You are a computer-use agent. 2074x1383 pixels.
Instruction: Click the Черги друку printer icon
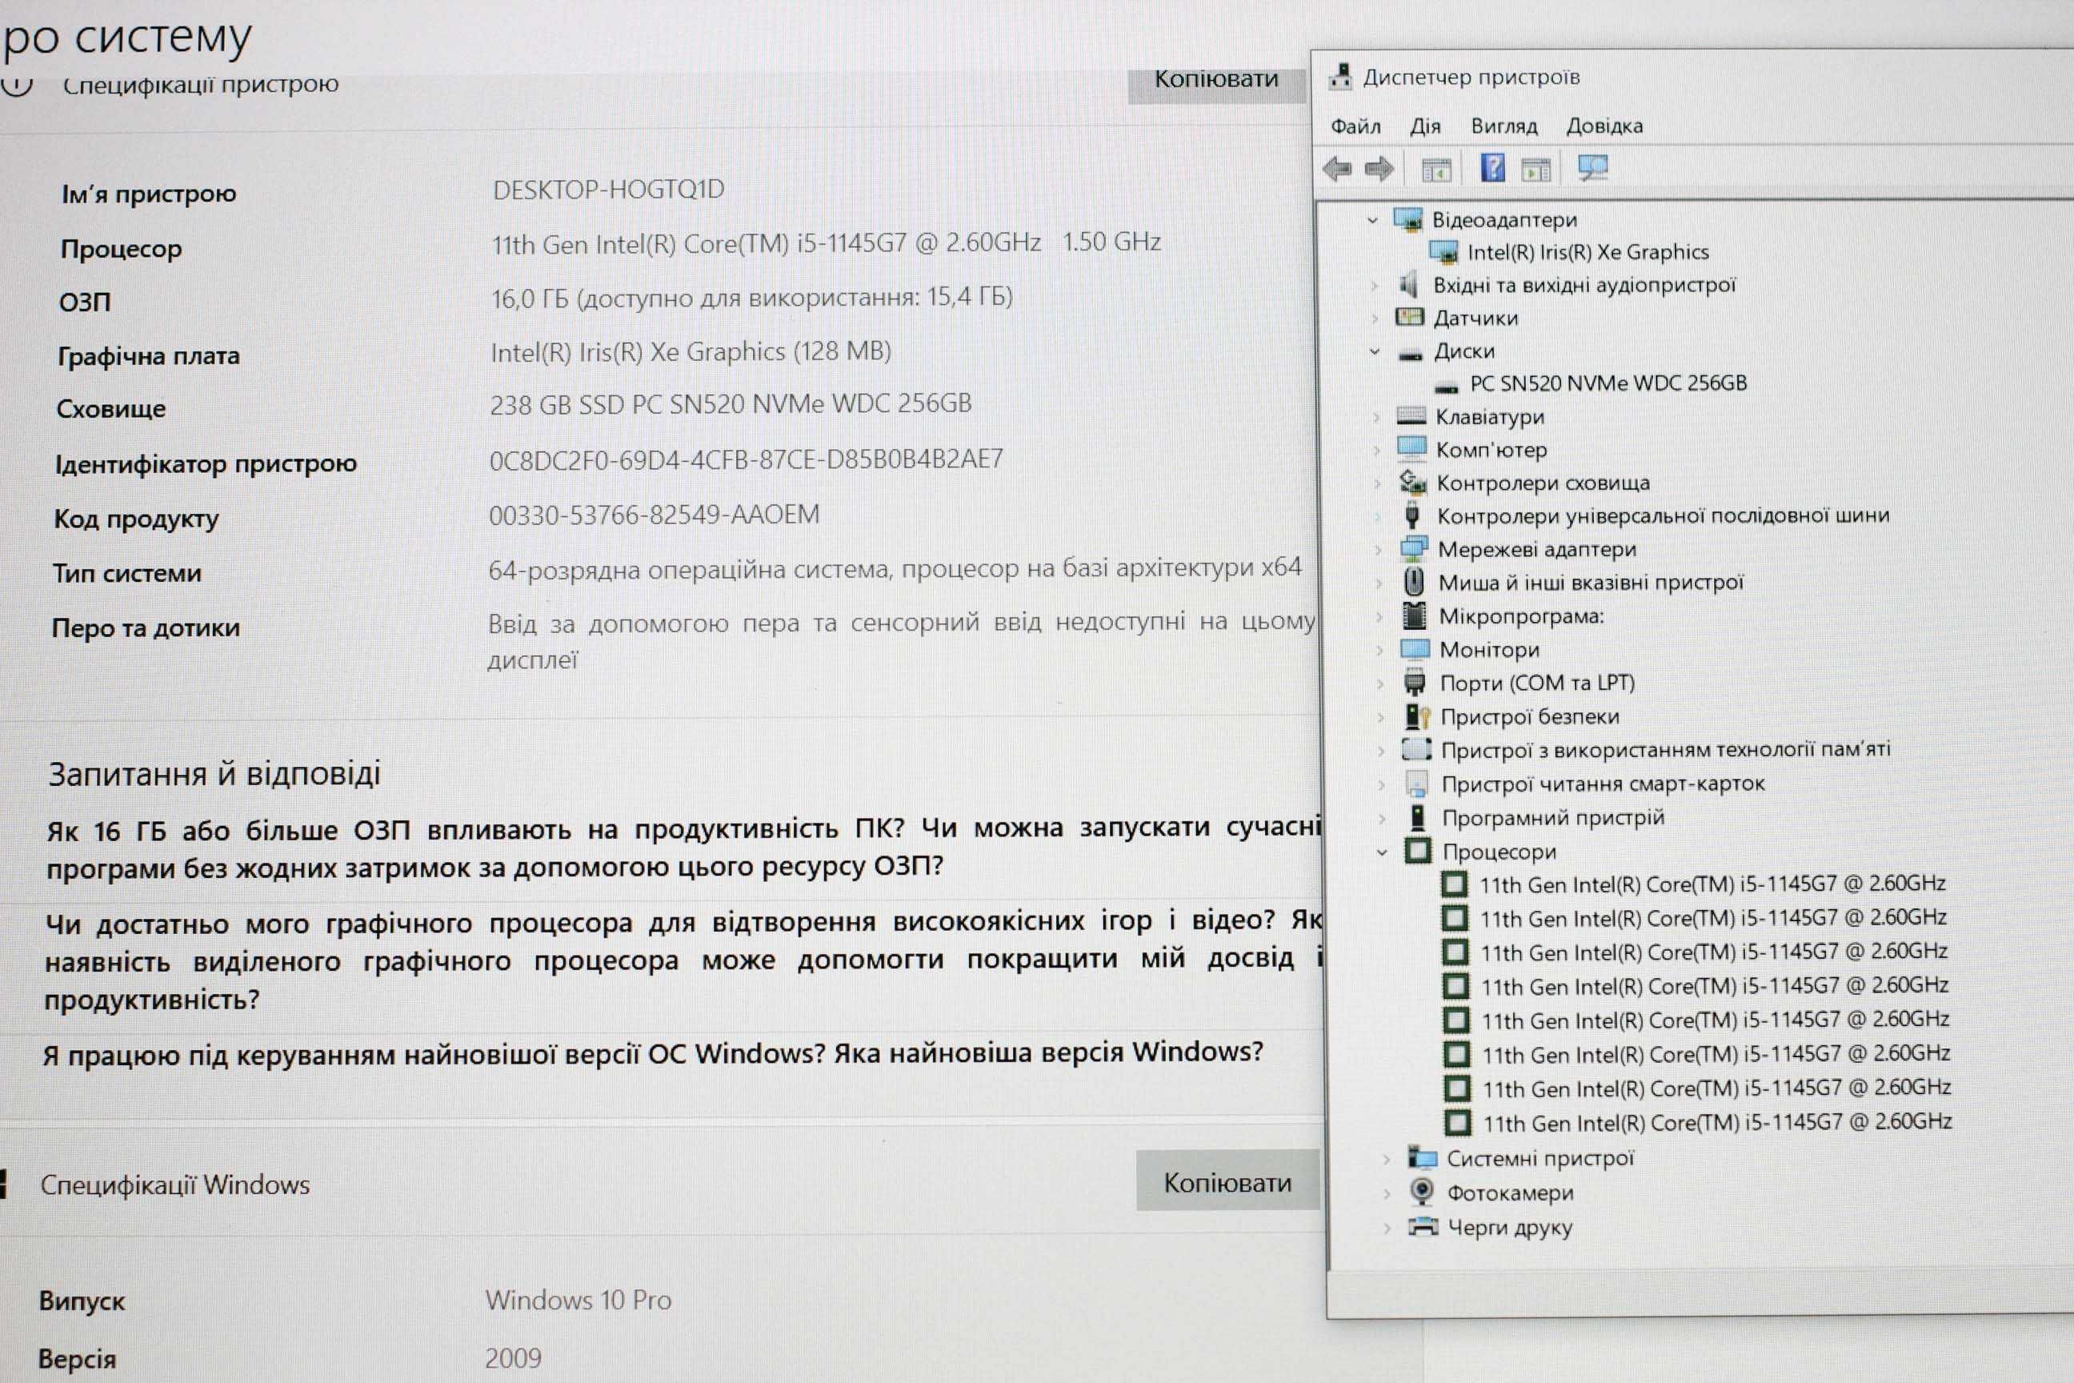[x=1423, y=1225]
